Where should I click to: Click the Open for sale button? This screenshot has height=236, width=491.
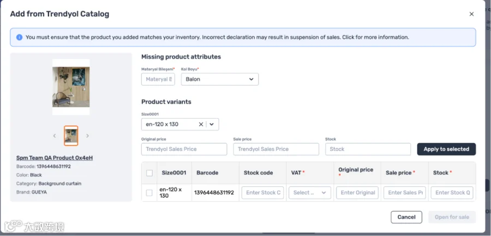pyautogui.click(x=452, y=217)
